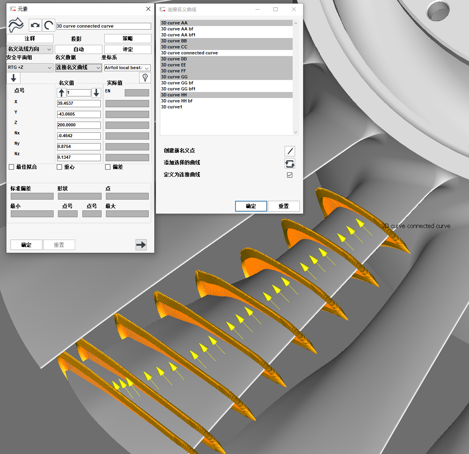The height and width of the screenshot is (454, 469).
Task: Select 3D curve GG bf in list
Action: click(x=177, y=83)
